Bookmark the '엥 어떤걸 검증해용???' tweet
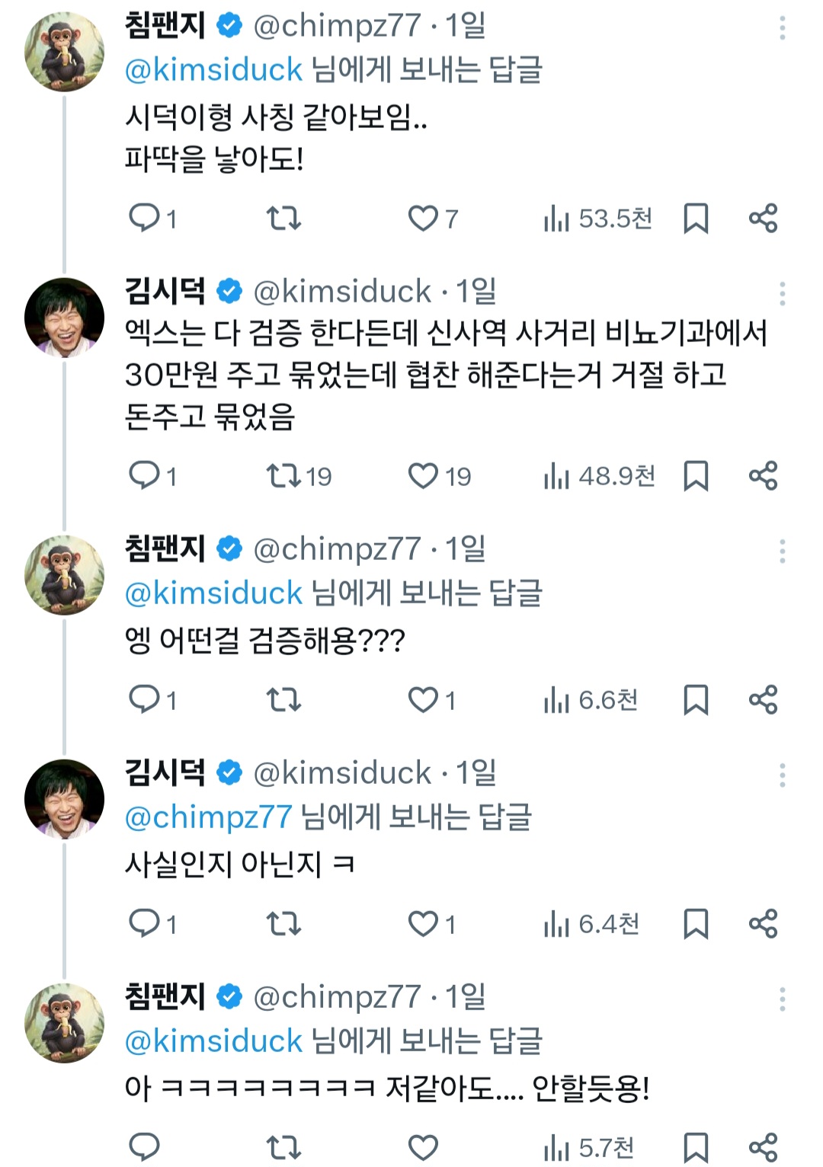 coord(696,700)
